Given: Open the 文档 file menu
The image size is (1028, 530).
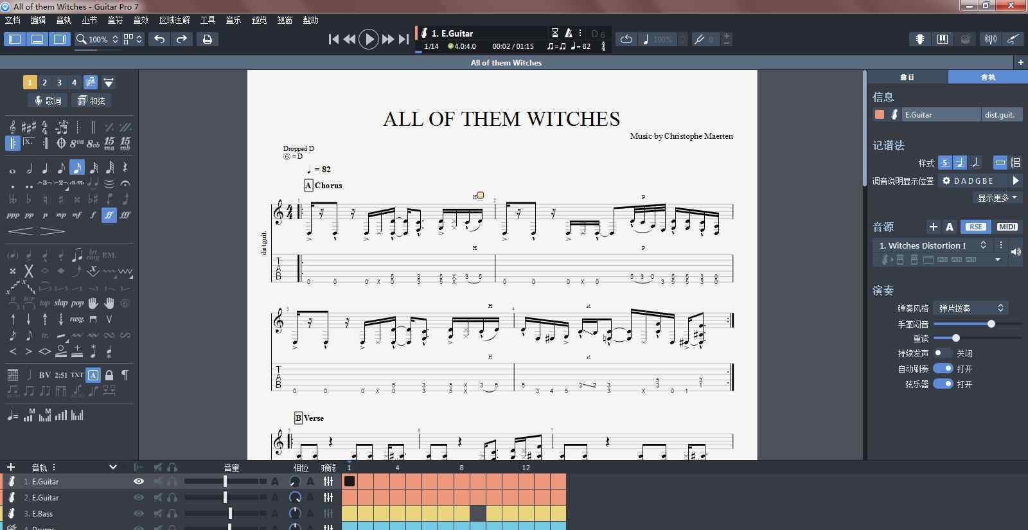Looking at the screenshot, I should point(13,20).
